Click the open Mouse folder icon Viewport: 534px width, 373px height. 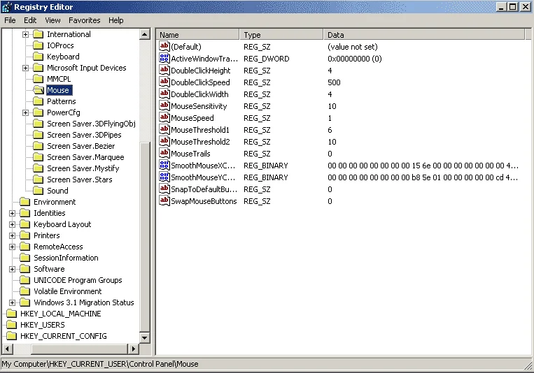[38, 90]
